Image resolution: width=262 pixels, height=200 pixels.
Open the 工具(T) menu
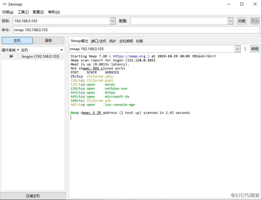[x=23, y=12]
